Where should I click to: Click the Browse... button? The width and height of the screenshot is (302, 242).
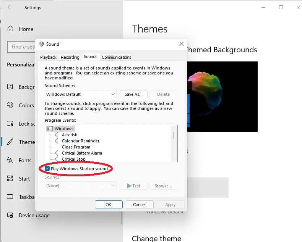pos(163,186)
